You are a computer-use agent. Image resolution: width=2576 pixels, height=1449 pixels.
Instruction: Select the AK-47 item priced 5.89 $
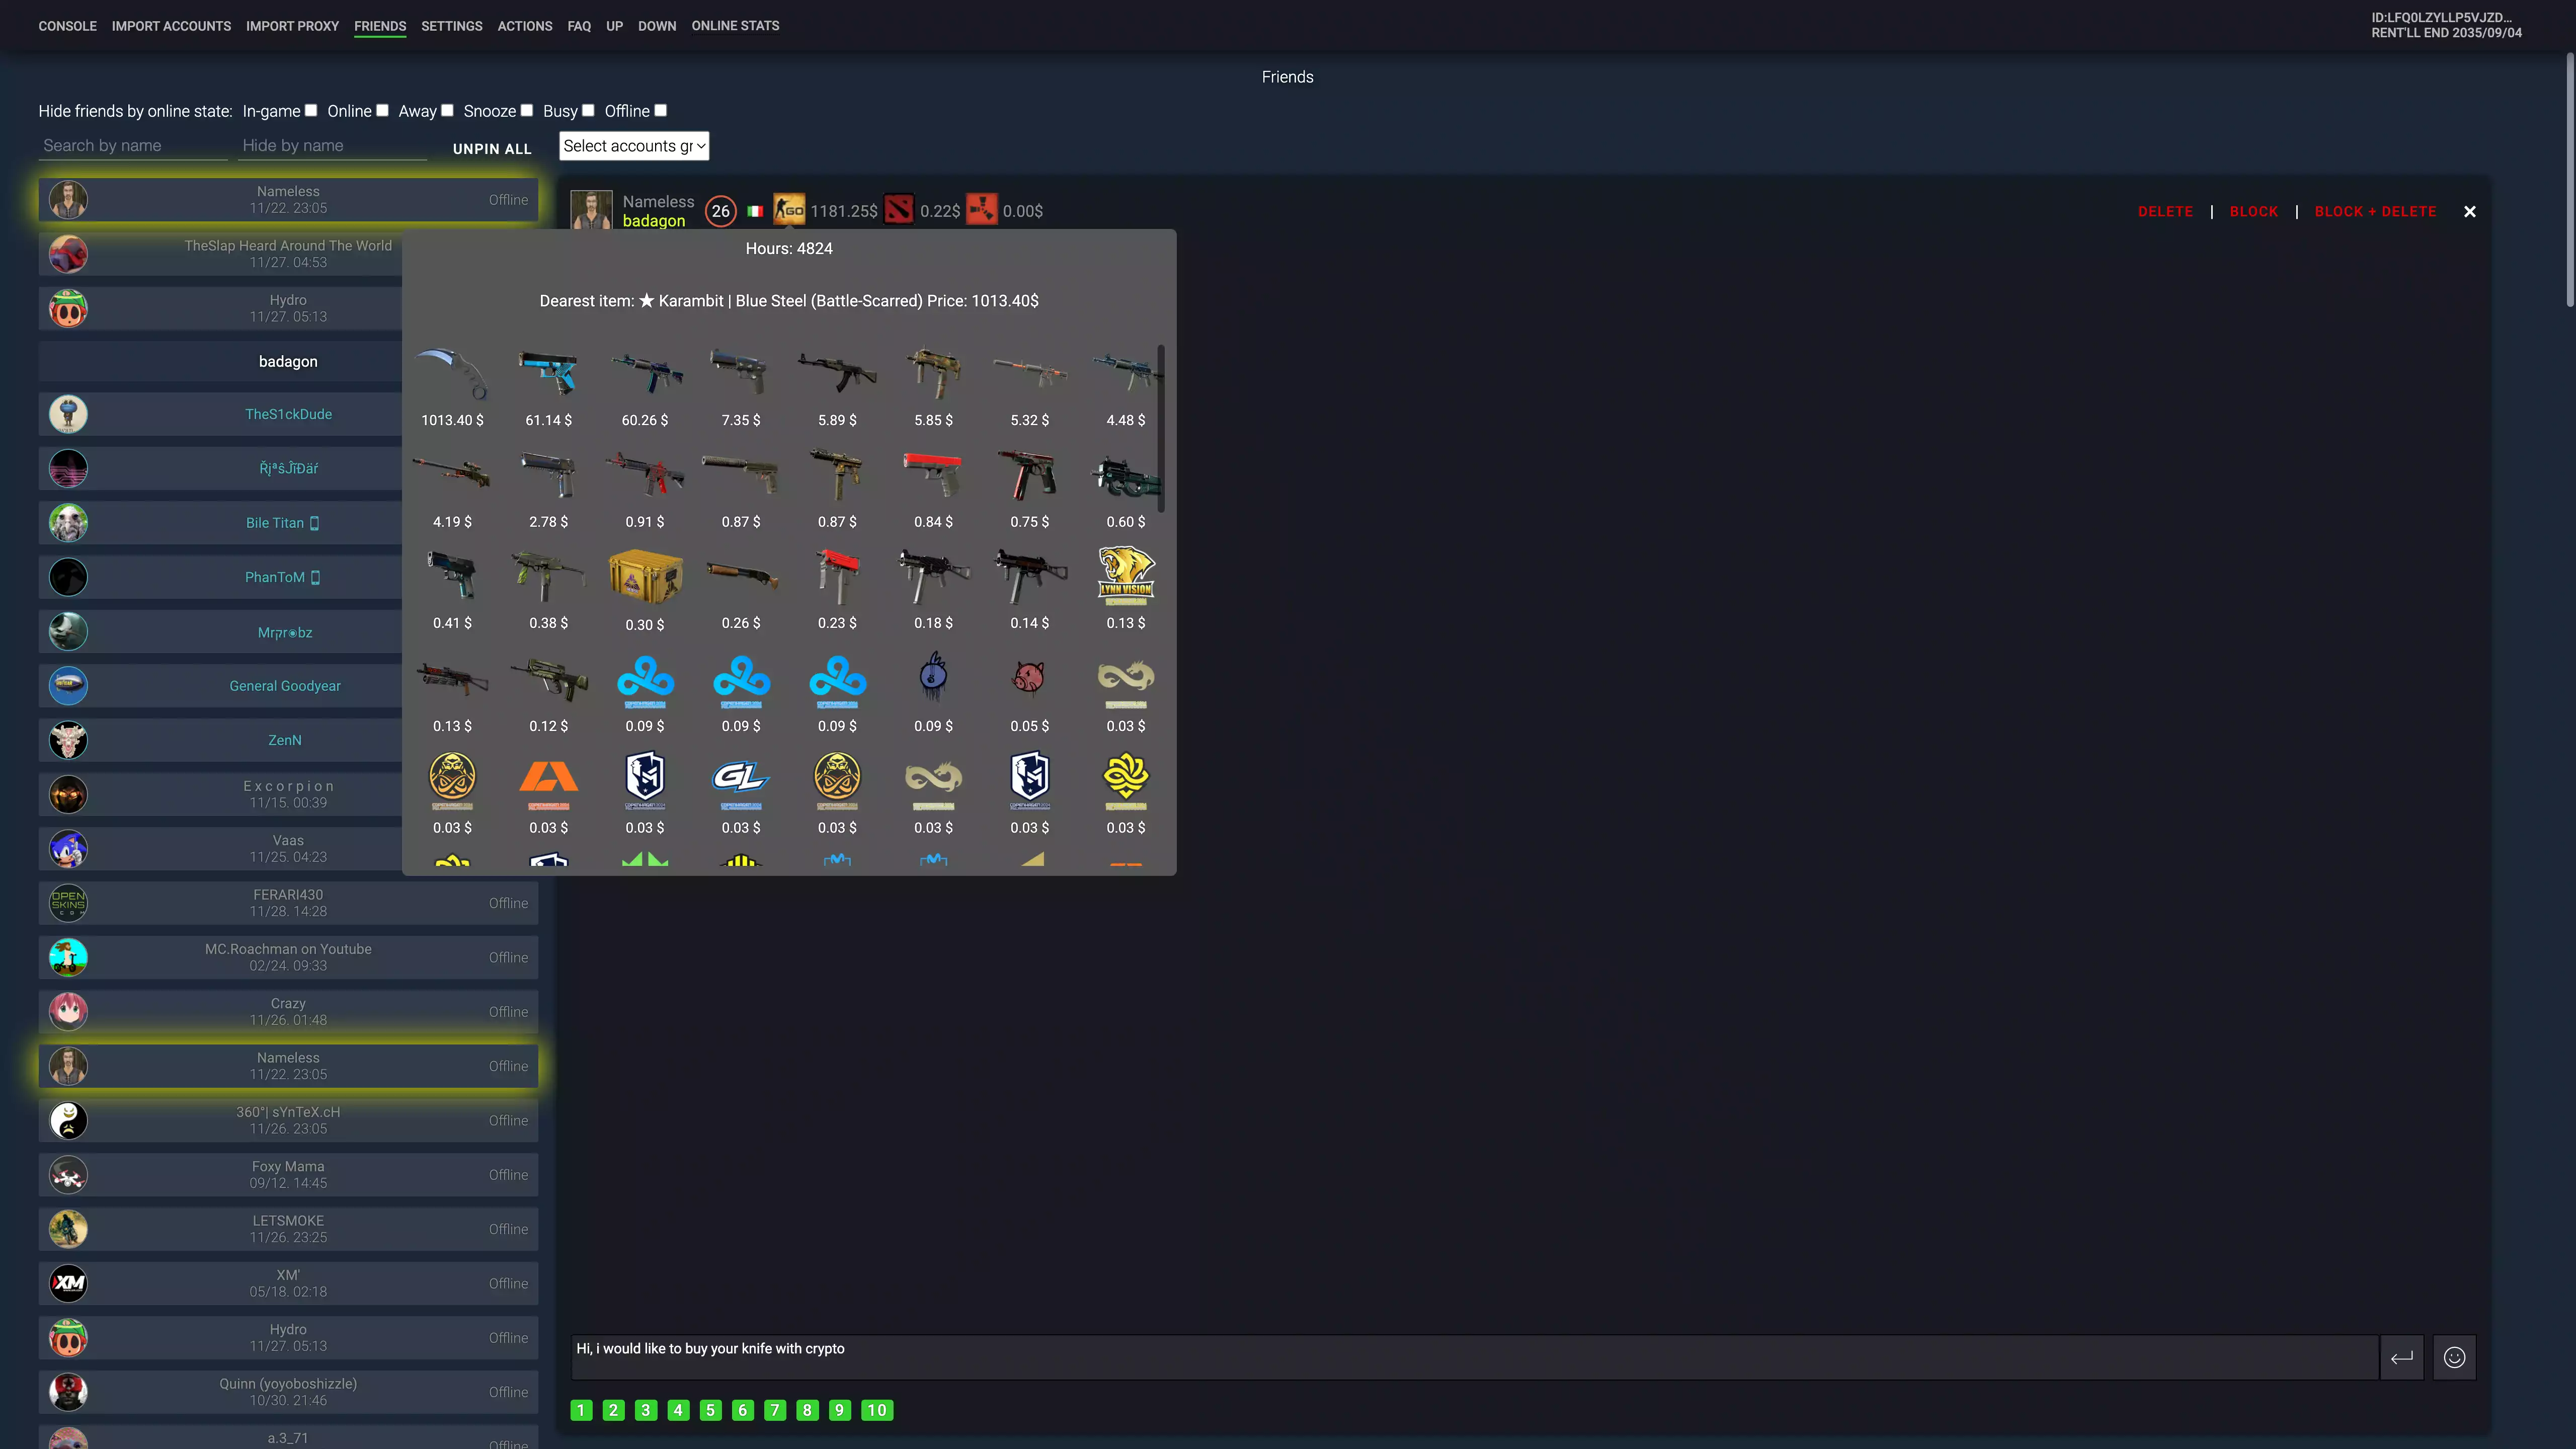(x=837, y=374)
